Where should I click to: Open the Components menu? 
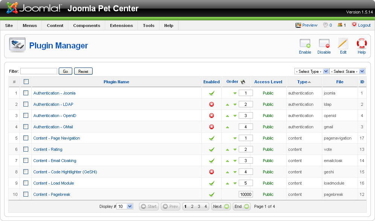[87, 26]
